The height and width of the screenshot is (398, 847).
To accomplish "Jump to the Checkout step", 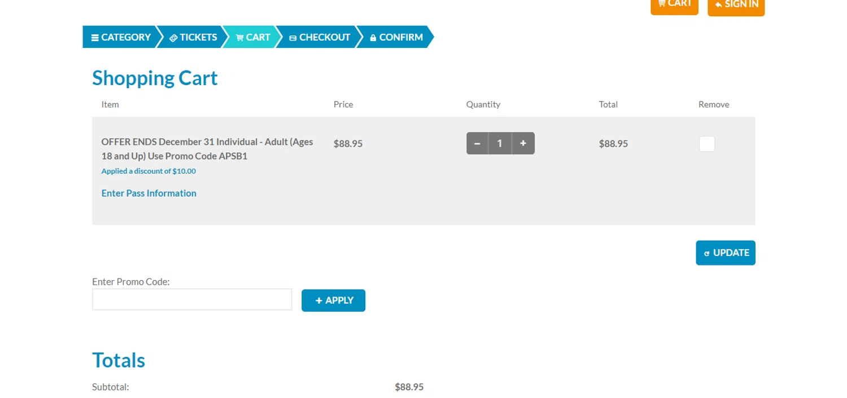I will point(320,37).
